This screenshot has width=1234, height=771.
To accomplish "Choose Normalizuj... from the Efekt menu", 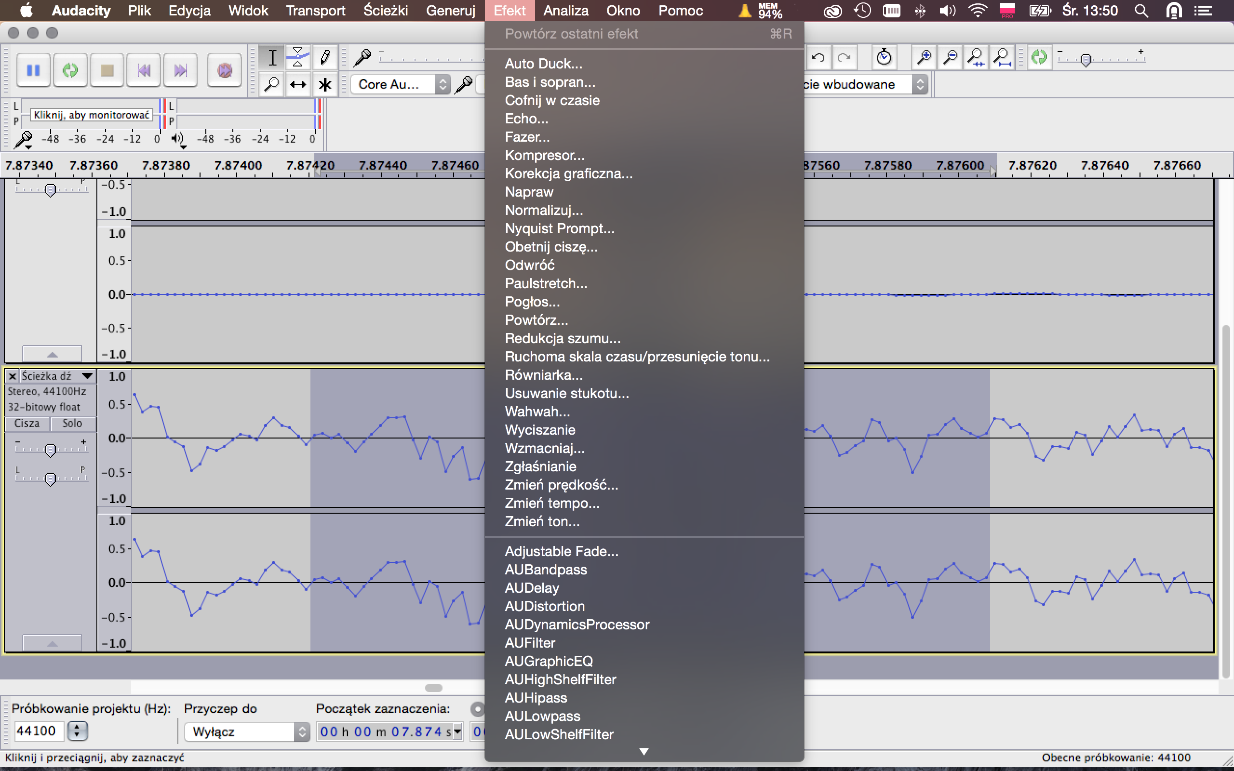I will [x=544, y=210].
